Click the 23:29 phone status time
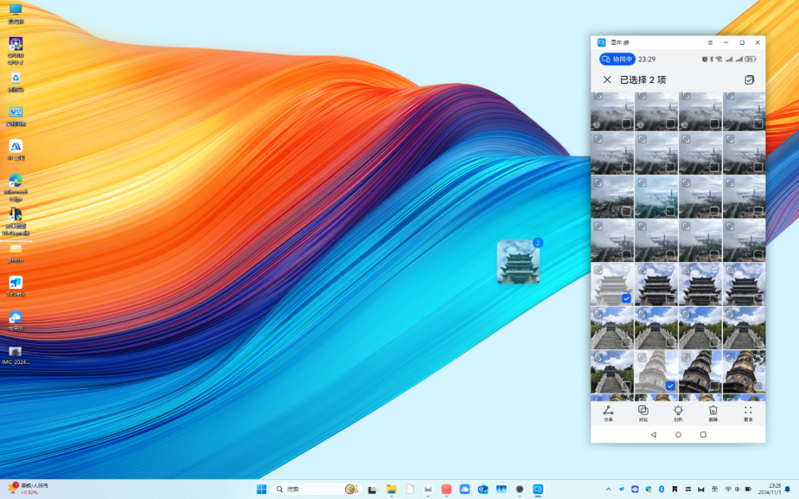 [x=646, y=59]
